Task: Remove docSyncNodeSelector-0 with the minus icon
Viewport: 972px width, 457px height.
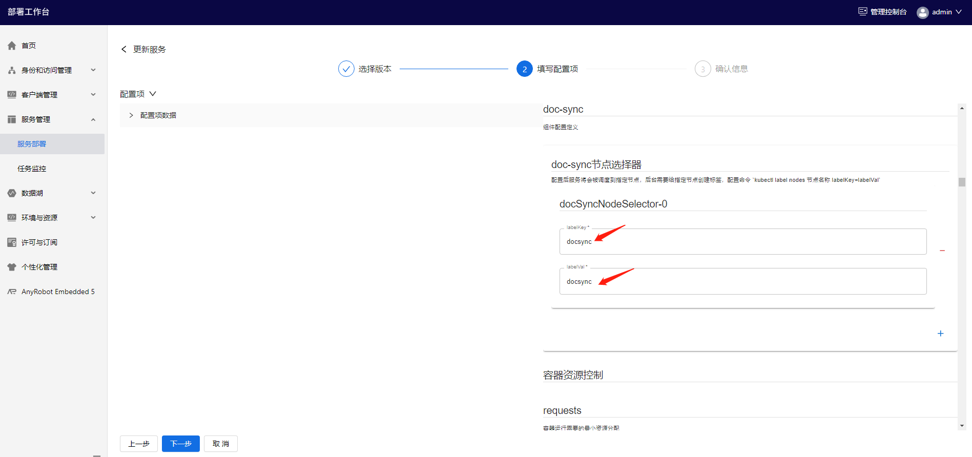Action: [942, 251]
